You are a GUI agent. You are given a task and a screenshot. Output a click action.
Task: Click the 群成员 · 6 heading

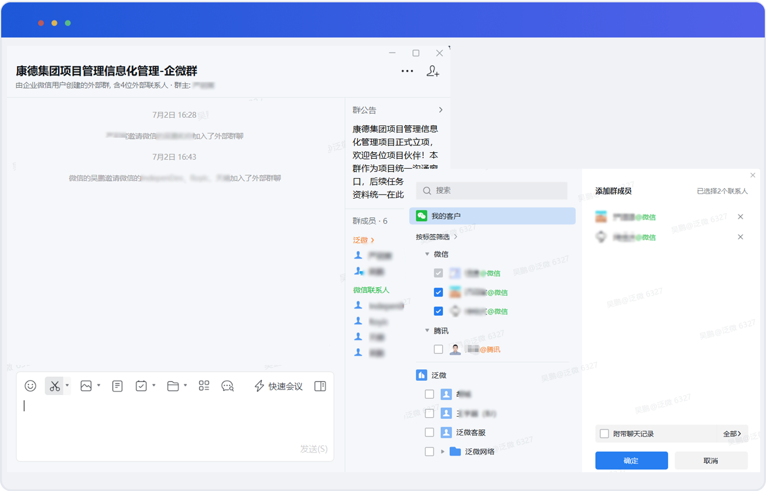point(370,221)
